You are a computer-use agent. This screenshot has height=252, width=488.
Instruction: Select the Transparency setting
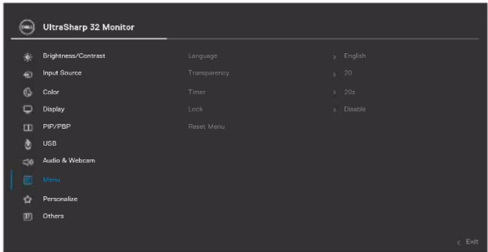[208, 73]
